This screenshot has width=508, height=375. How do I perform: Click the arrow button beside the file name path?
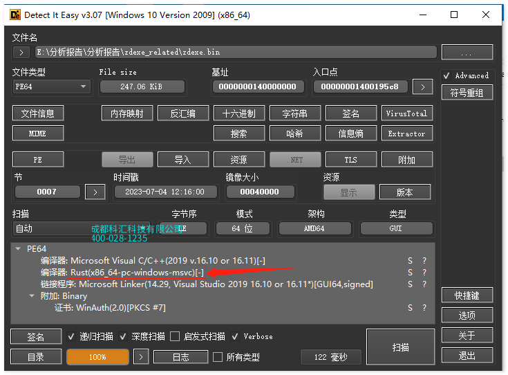coord(21,52)
